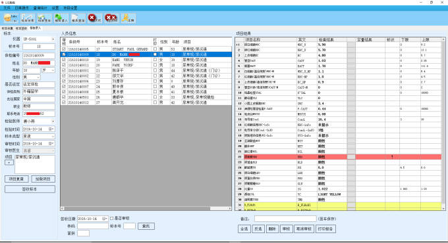This screenshot has width=448, height=243.
Task: Click the 1.022 result value cell
Action: click(332, 189)
